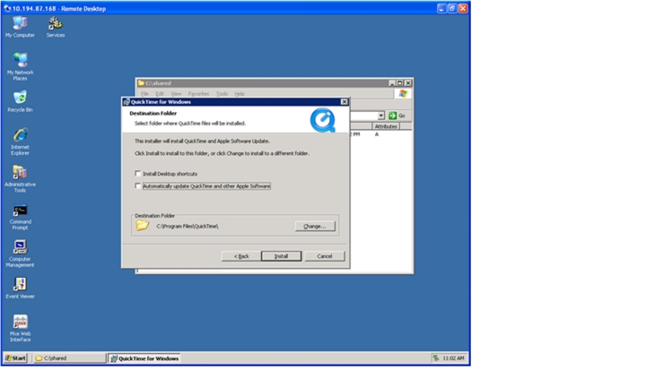Open the Start menu
Image resolution: width=672 pixels, height=387 pixels.
15,358
